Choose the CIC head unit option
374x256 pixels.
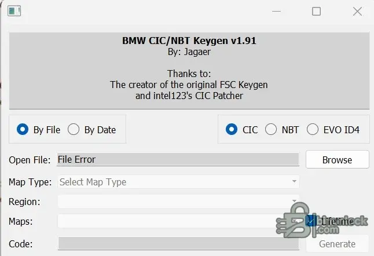click(232, 130)
